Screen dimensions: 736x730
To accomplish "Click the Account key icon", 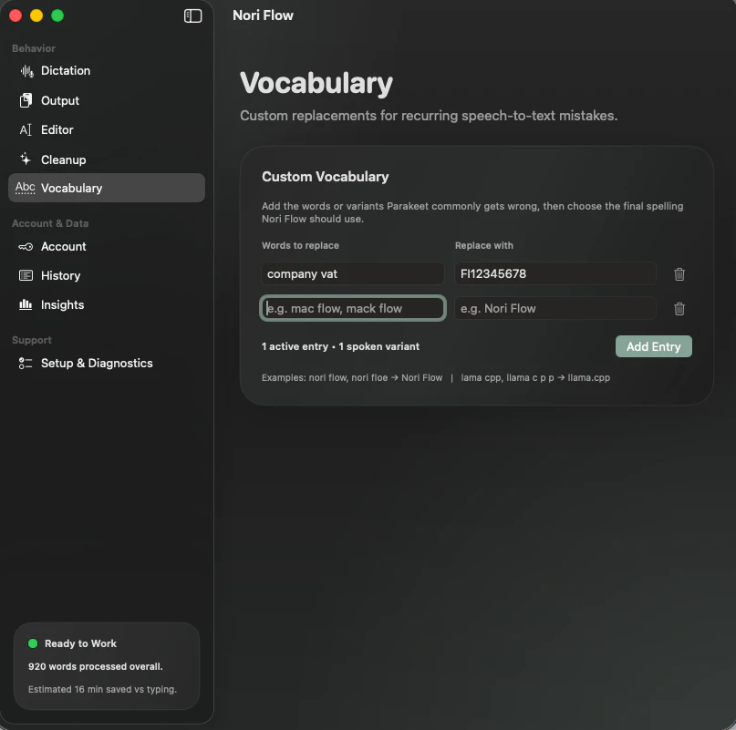I will [x=26, y=247].
